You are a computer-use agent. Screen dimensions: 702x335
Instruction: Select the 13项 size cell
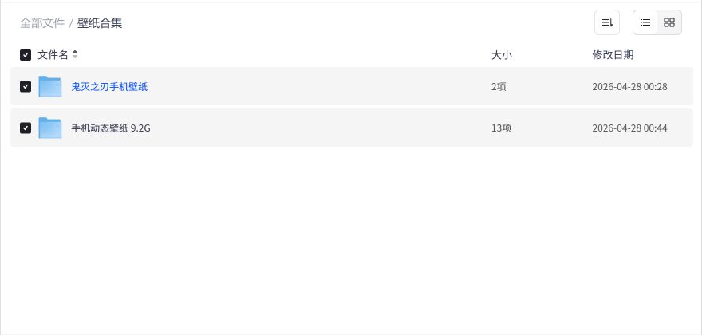tap(502, 128)
